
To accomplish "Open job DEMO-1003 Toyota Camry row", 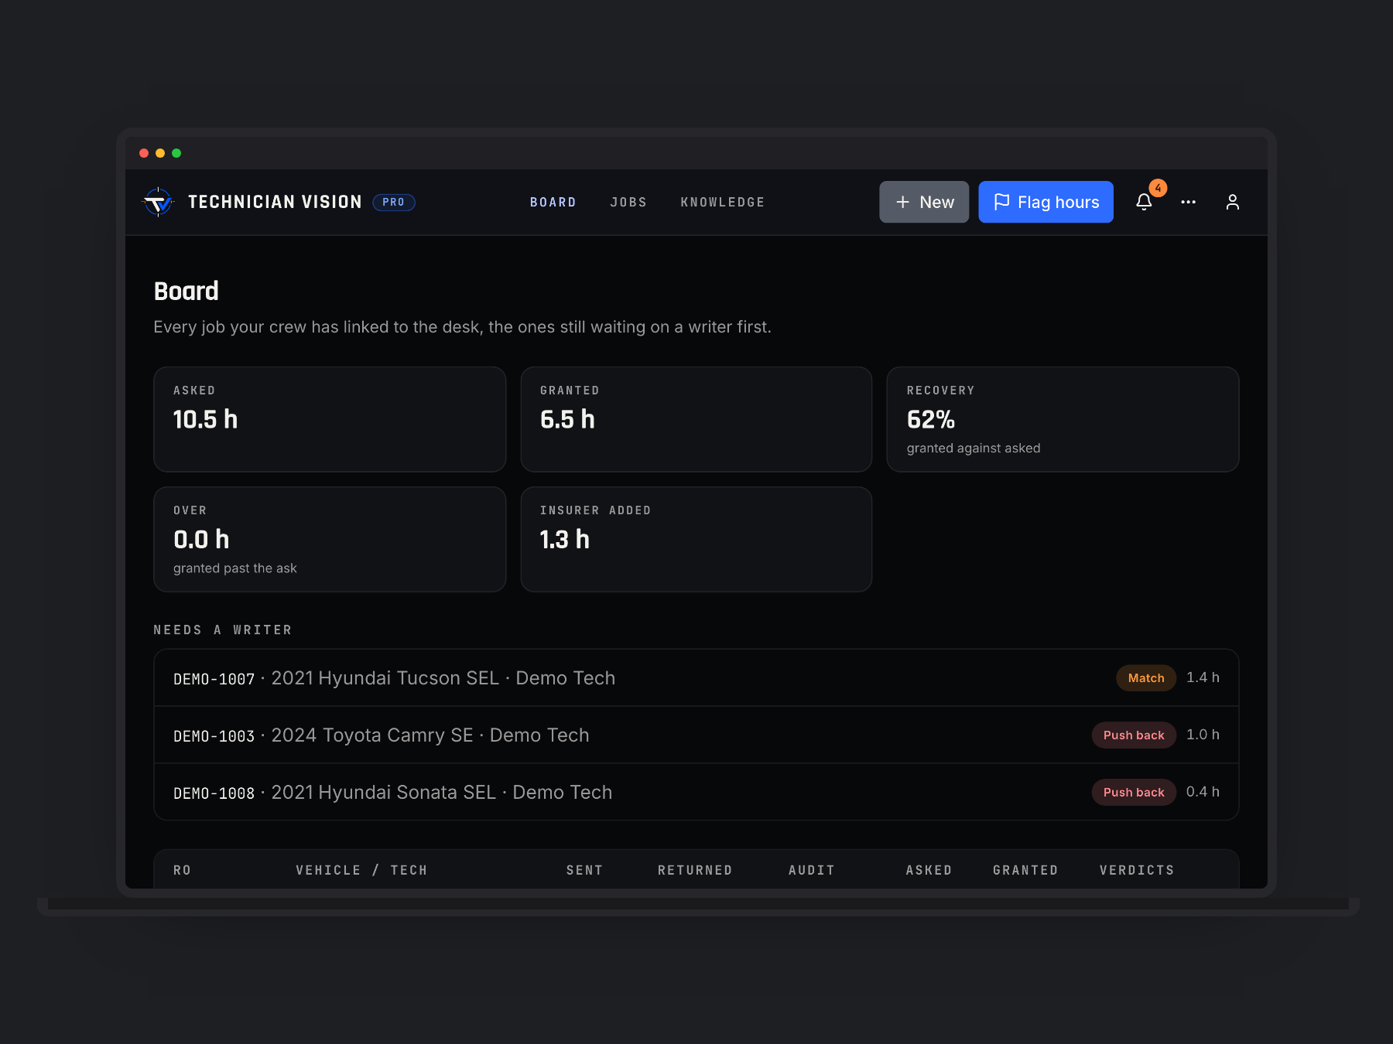I will coord(696,735).
